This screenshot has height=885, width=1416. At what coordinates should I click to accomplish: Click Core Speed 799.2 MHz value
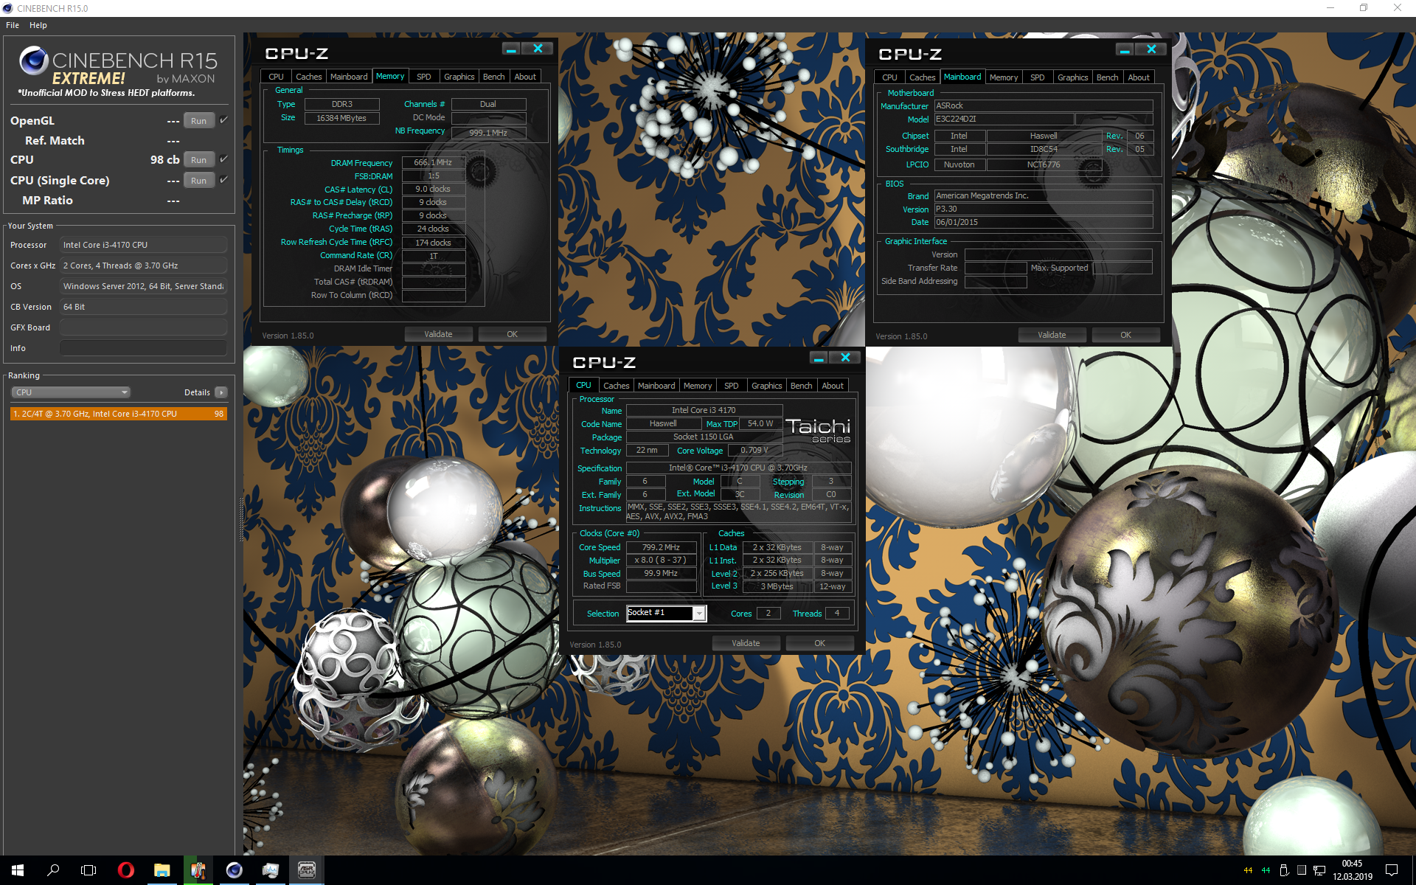661,547
